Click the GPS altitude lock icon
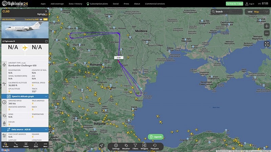The image size is (271, 152). tap(9, 91)
